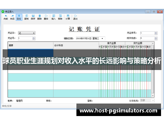
Task: Click the 审核/反审 status bar text
Action: tap(7, 106)
